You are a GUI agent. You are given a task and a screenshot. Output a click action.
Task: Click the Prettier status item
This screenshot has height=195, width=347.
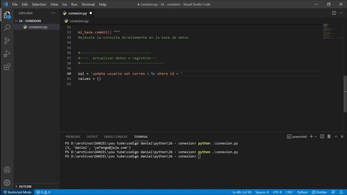[x=319, y=192]
